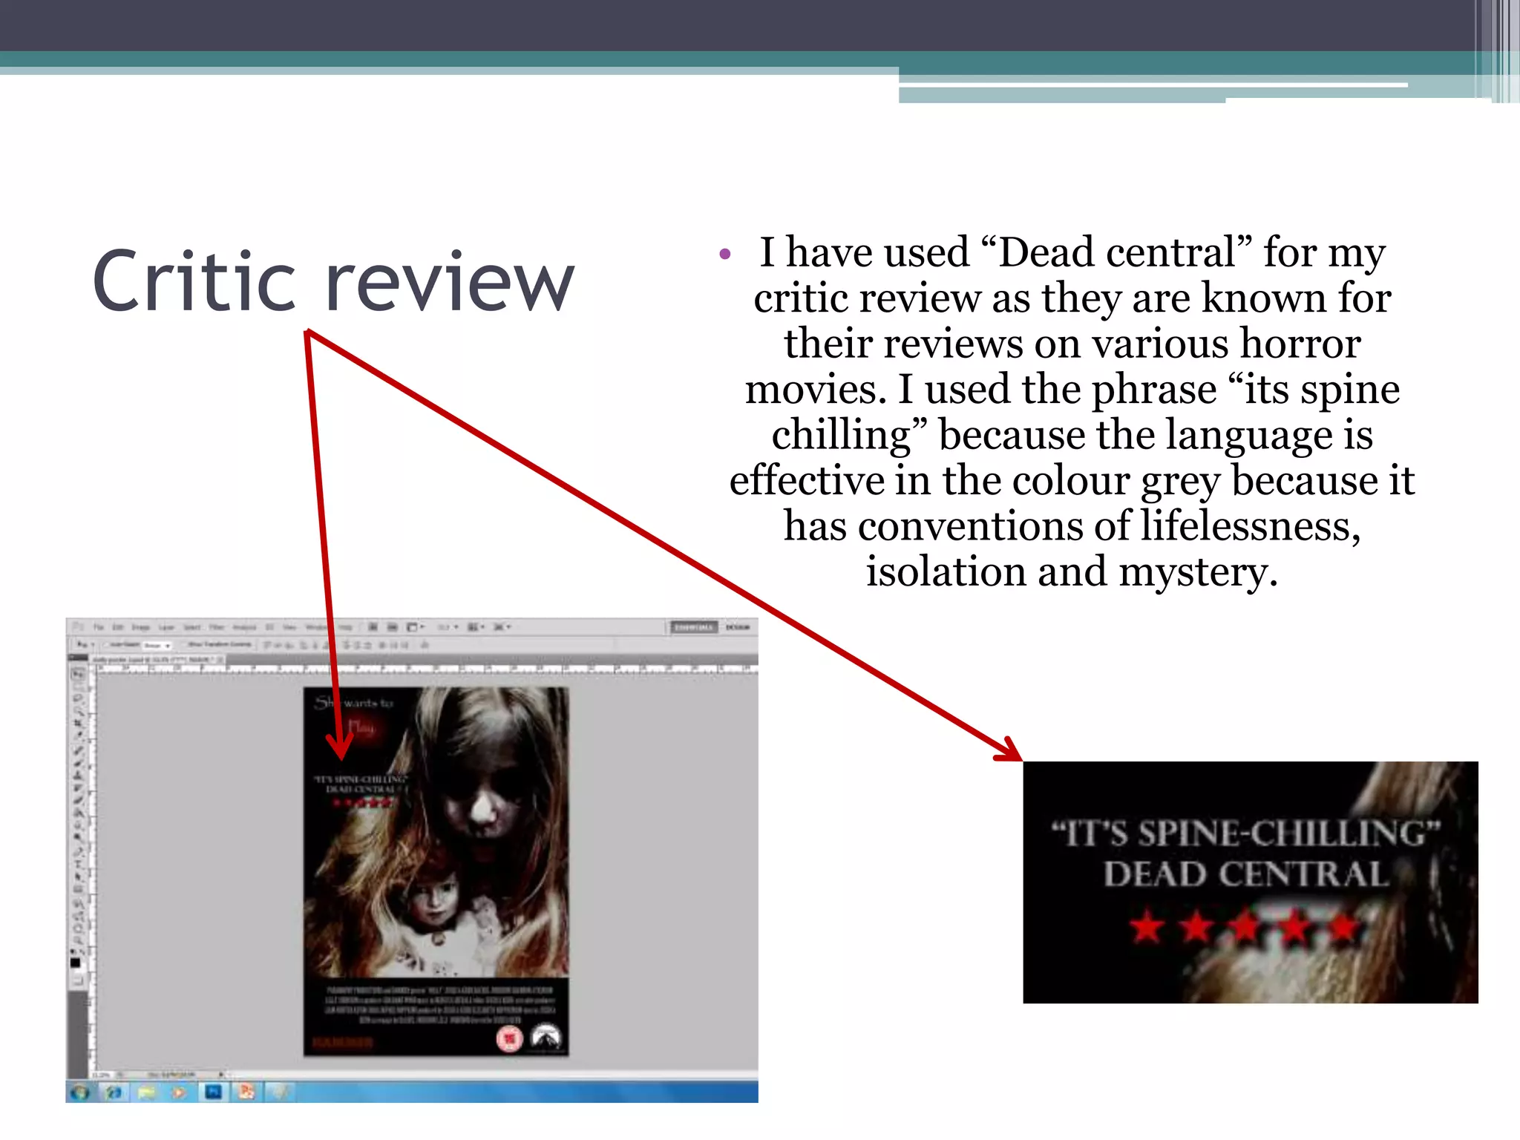
Task: Toggle Show Transform Controls checkbox
Action: (x=184, y=644)
